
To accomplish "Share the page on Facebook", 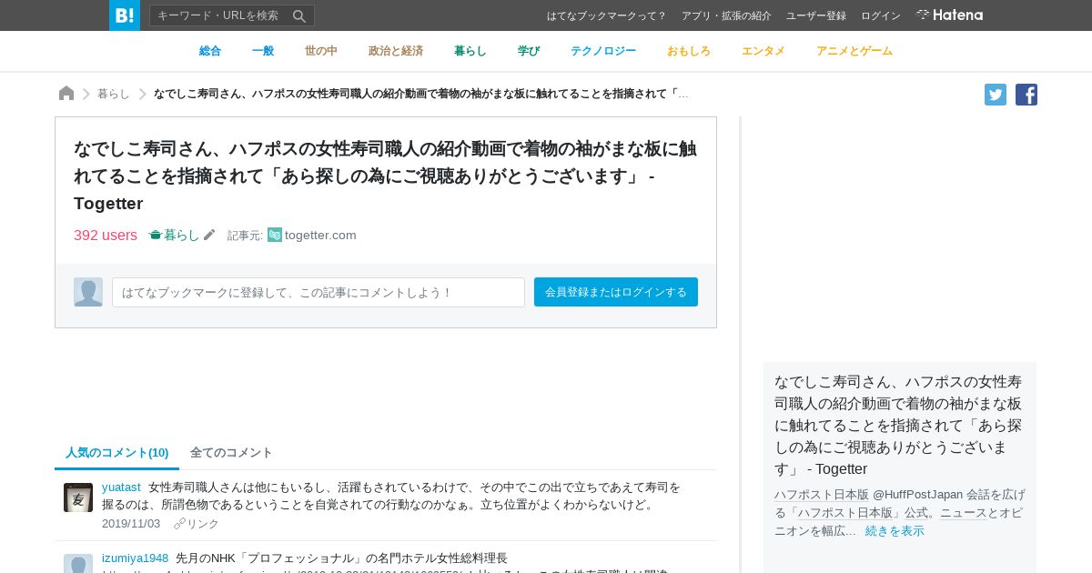I will click(x=1026, y=95).
